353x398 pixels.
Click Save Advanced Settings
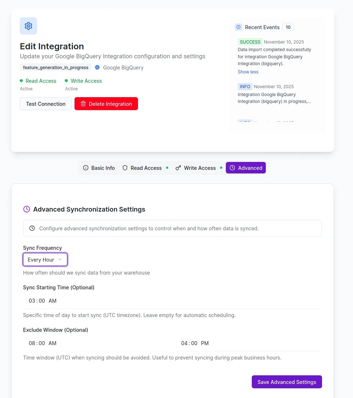287,382
